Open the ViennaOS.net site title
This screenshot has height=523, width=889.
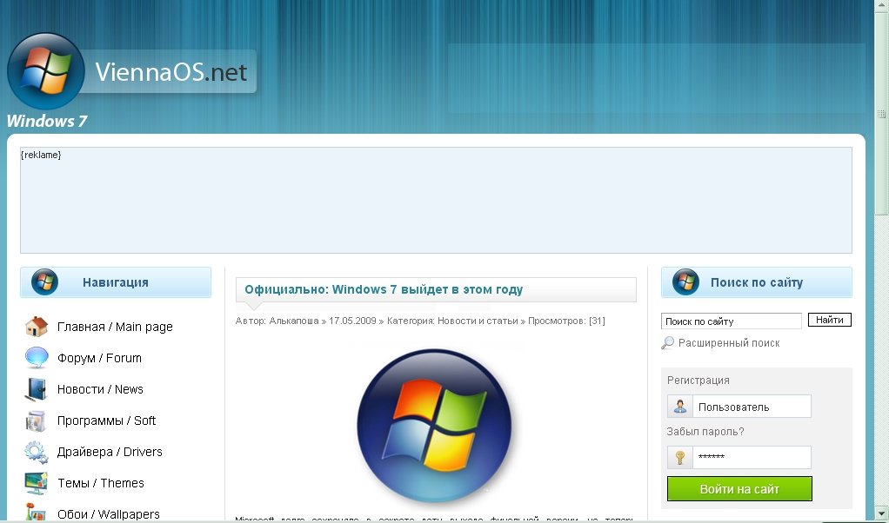point(171,72)
